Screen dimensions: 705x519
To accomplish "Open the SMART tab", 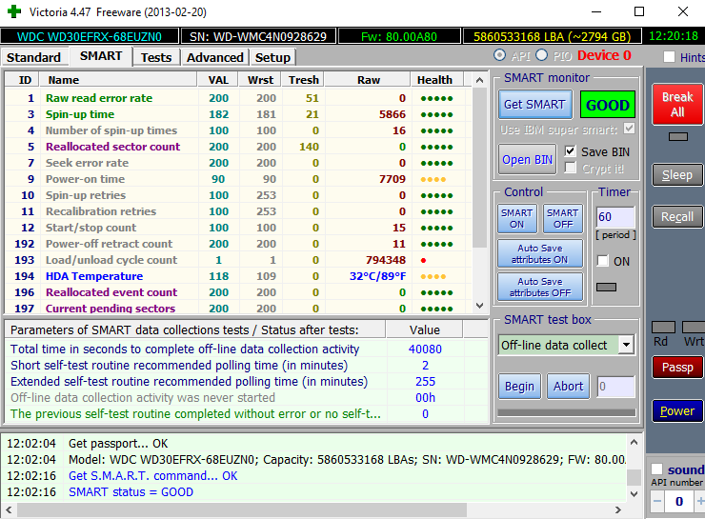I will 101,56.
